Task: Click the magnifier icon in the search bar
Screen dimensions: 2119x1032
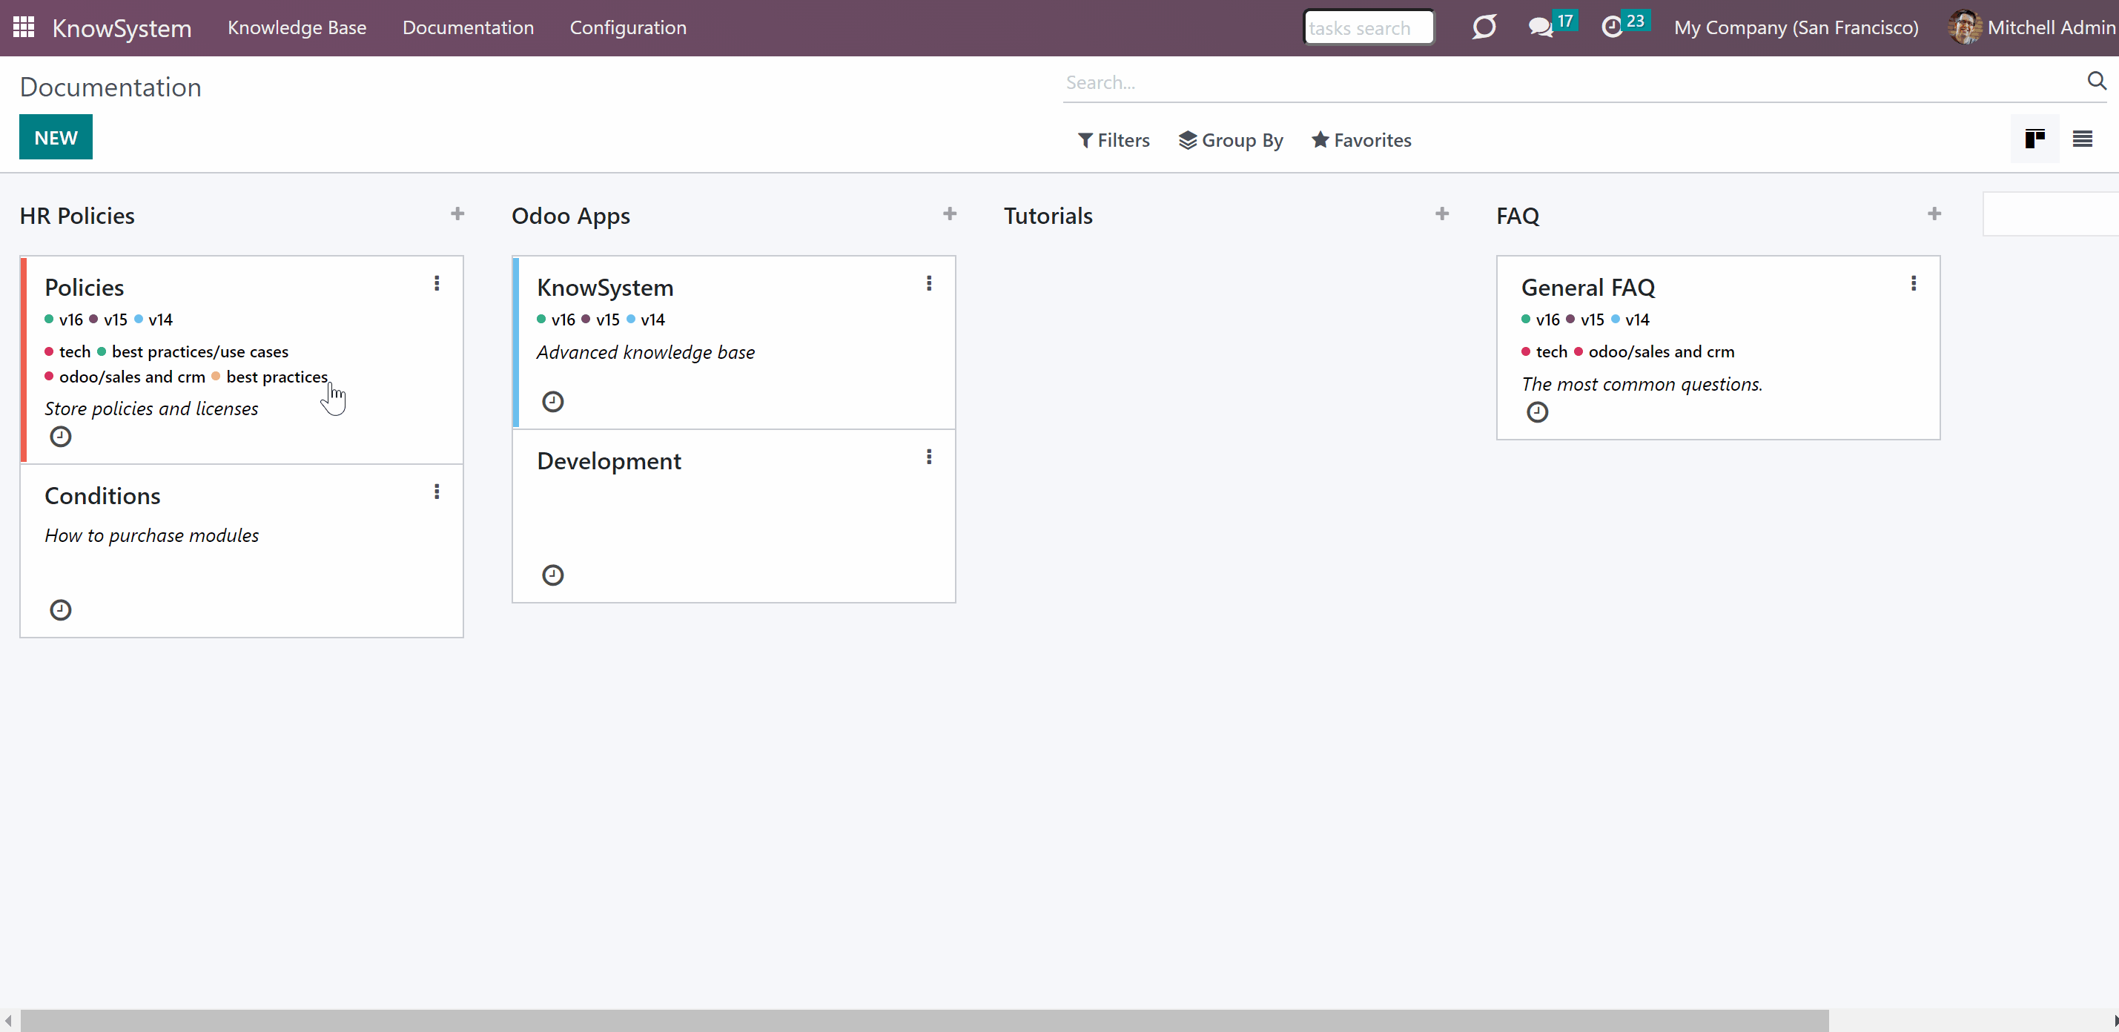Action: 2096,81
